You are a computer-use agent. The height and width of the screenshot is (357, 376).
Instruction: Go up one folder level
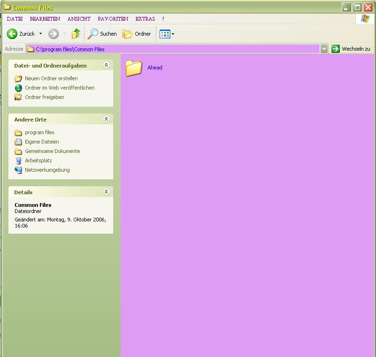click(76, 34)
